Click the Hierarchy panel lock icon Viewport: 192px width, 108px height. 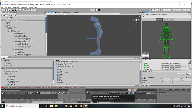click(x=44, y=12)
